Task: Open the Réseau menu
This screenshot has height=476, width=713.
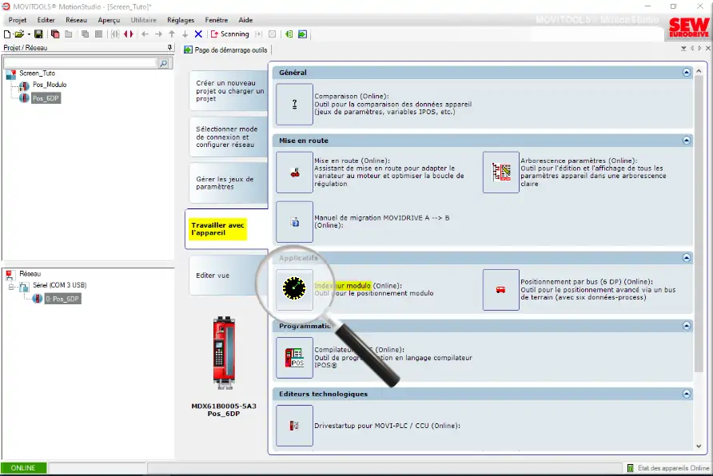Action: pos(76,20)
